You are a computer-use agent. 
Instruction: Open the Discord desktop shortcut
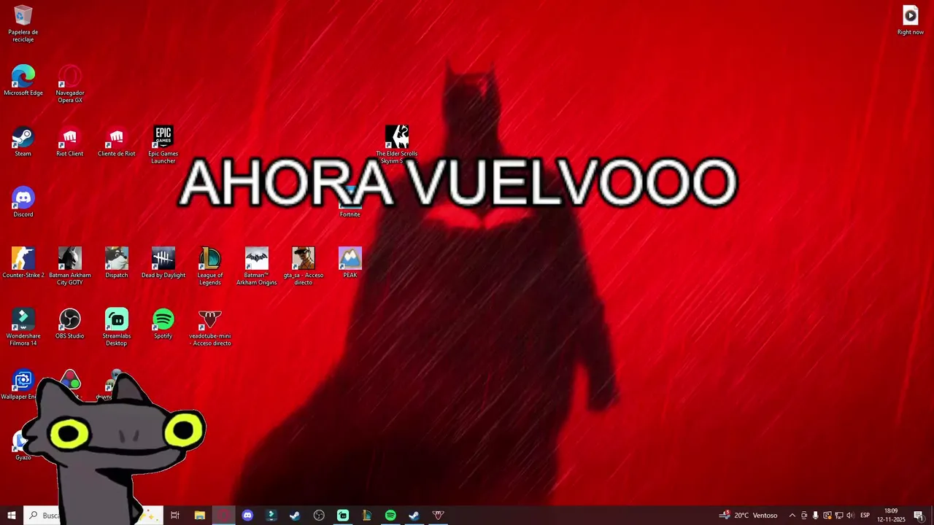pyautogui.click(x=23, y=202)
